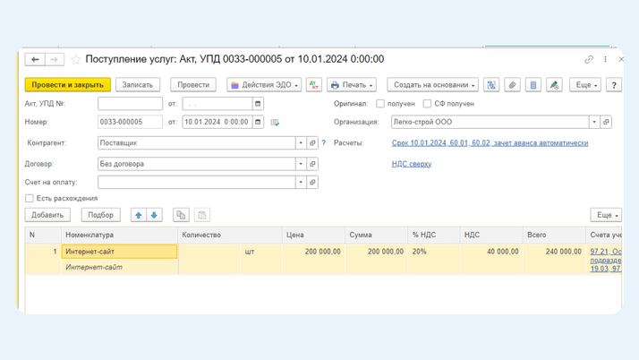Click the Акт, УПД № input field
The image size is (639, 360).
click(x=130, y=104)
